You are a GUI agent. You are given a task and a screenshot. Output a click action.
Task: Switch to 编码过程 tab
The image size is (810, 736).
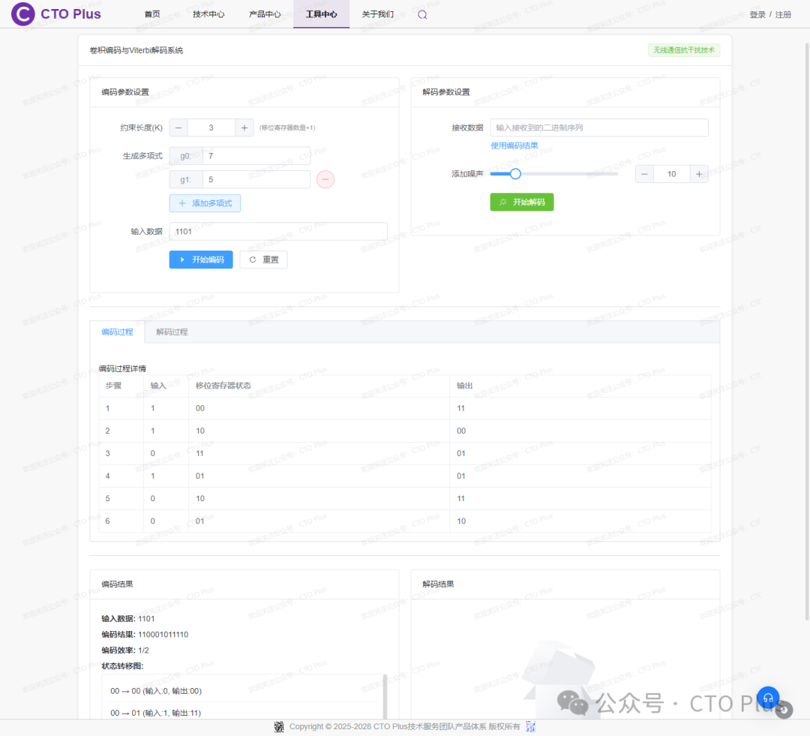pos(117,332)
